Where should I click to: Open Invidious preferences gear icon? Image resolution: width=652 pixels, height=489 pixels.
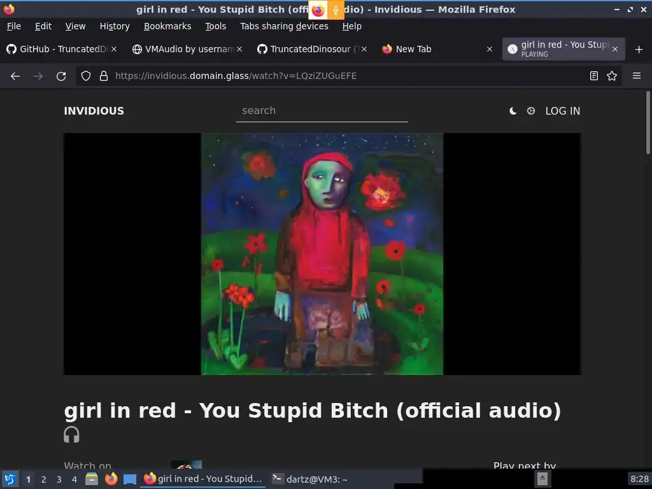531,111
